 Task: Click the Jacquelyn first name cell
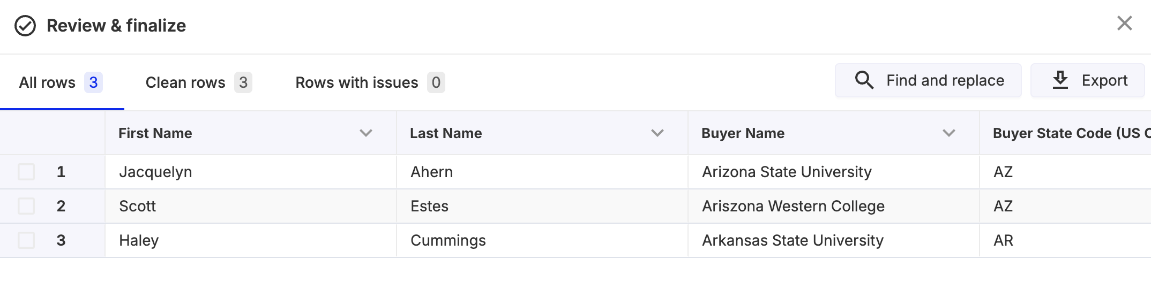155,172
